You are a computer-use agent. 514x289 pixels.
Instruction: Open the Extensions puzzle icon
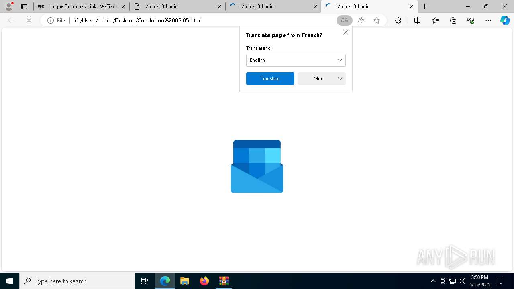(x=398, y=20)
